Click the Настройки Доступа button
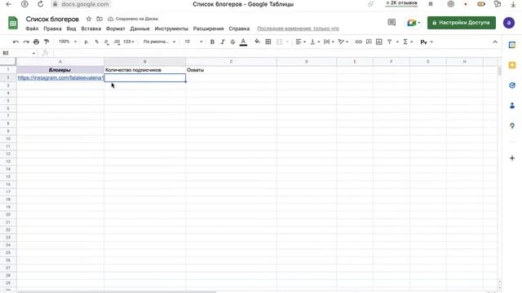The image size is (522, 293). pos(462,23)
